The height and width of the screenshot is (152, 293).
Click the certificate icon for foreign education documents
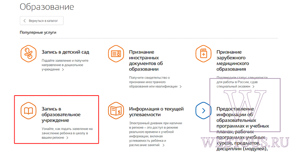coord(116,54)
